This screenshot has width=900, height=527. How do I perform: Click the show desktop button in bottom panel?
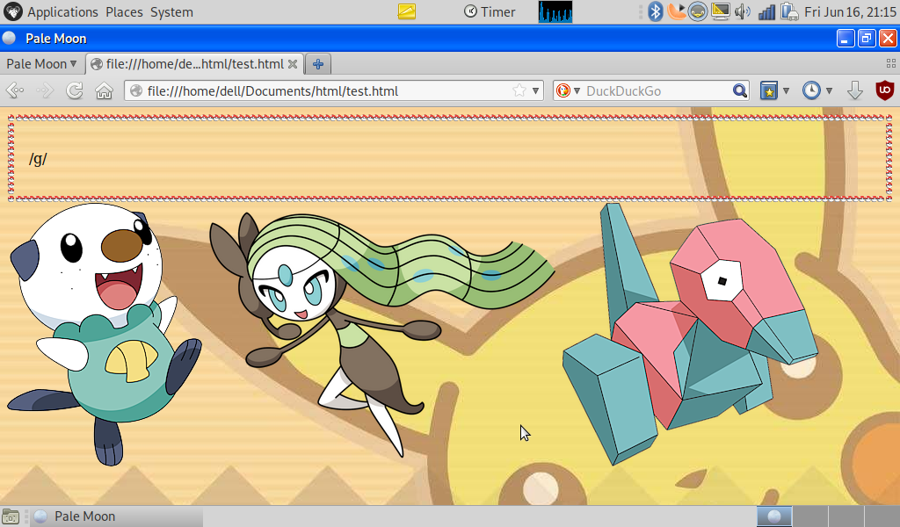[x=11, y=516]
